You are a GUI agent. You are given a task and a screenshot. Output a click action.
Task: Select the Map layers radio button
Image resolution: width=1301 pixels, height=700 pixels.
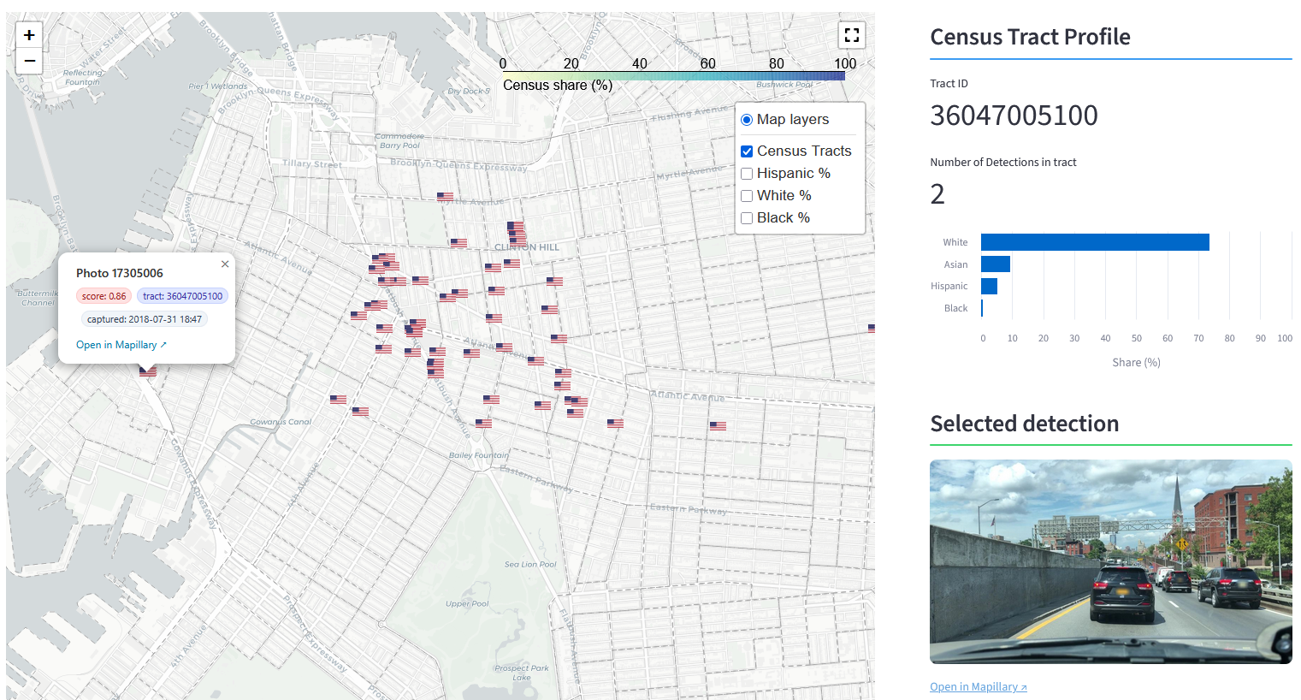[x=747, y=120]
